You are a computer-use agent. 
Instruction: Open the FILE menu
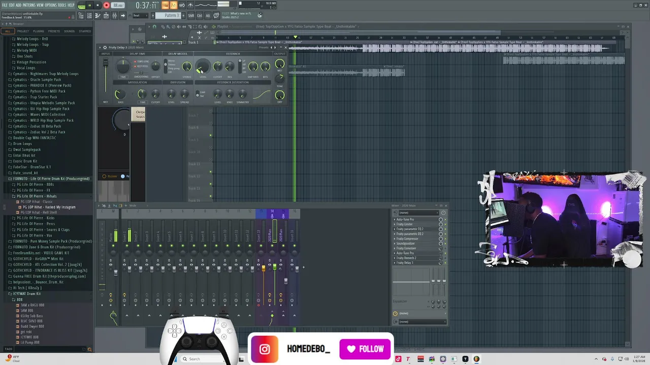point(5,5)
